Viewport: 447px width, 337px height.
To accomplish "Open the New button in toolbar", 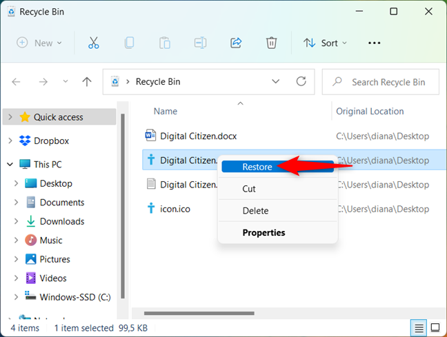I will click(x=39, y=43).
